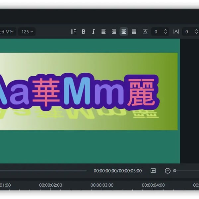The width and height of the screenshot is (199, 199).
Task: Align text to the right
Action: point(114,32)
